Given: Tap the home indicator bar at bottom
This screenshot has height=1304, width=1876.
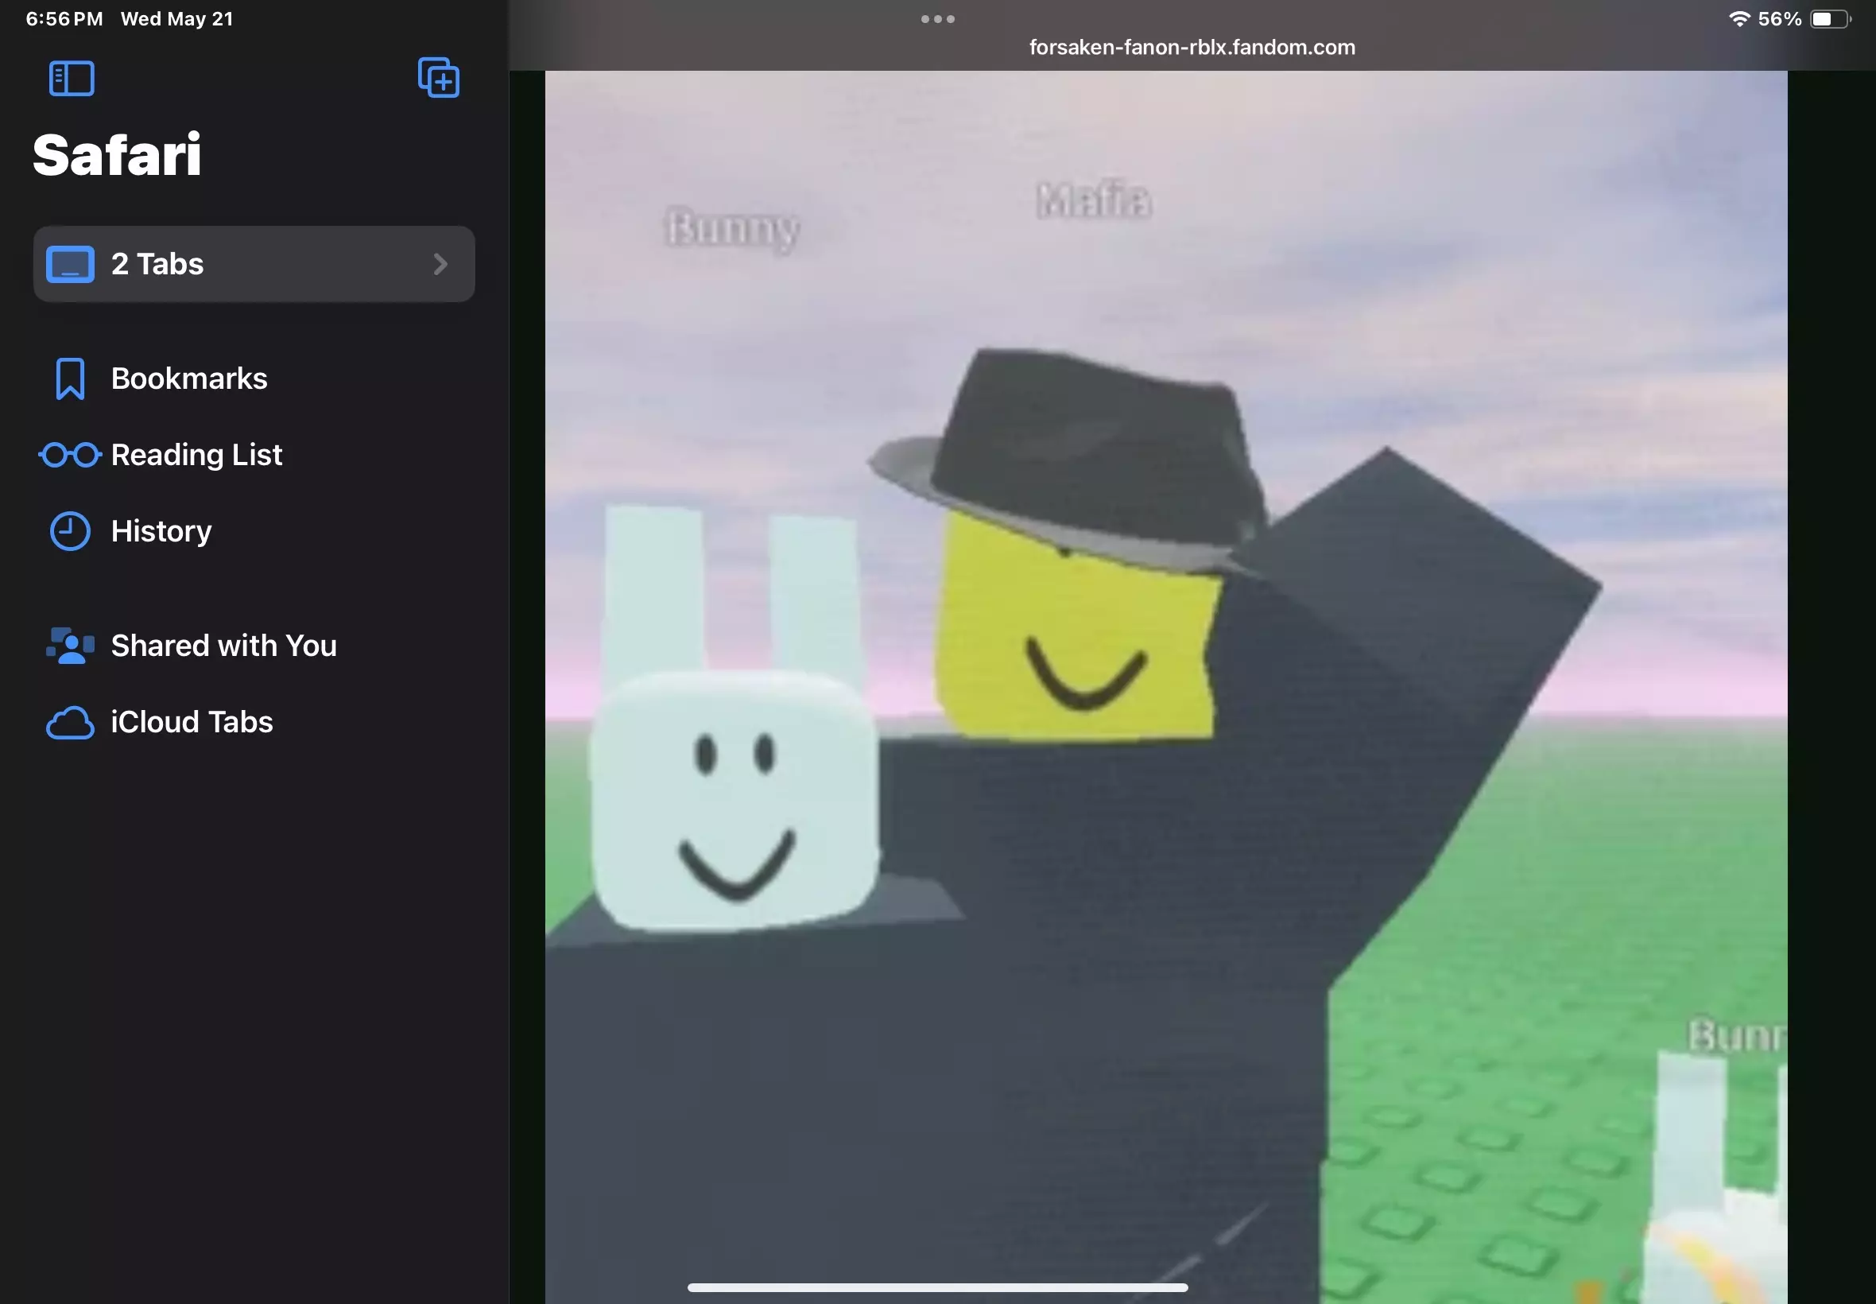Looking at the screenshot, I should pos(937,1287).
